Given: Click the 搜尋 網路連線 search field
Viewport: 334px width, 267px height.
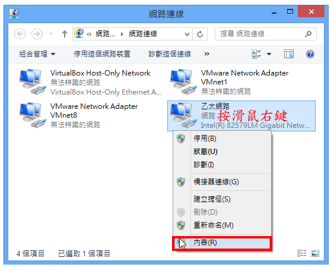Looking at the screenshot, I should point(266,34).
